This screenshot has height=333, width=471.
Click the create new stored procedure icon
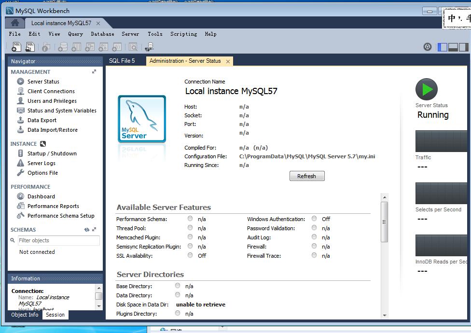[103, 47]
